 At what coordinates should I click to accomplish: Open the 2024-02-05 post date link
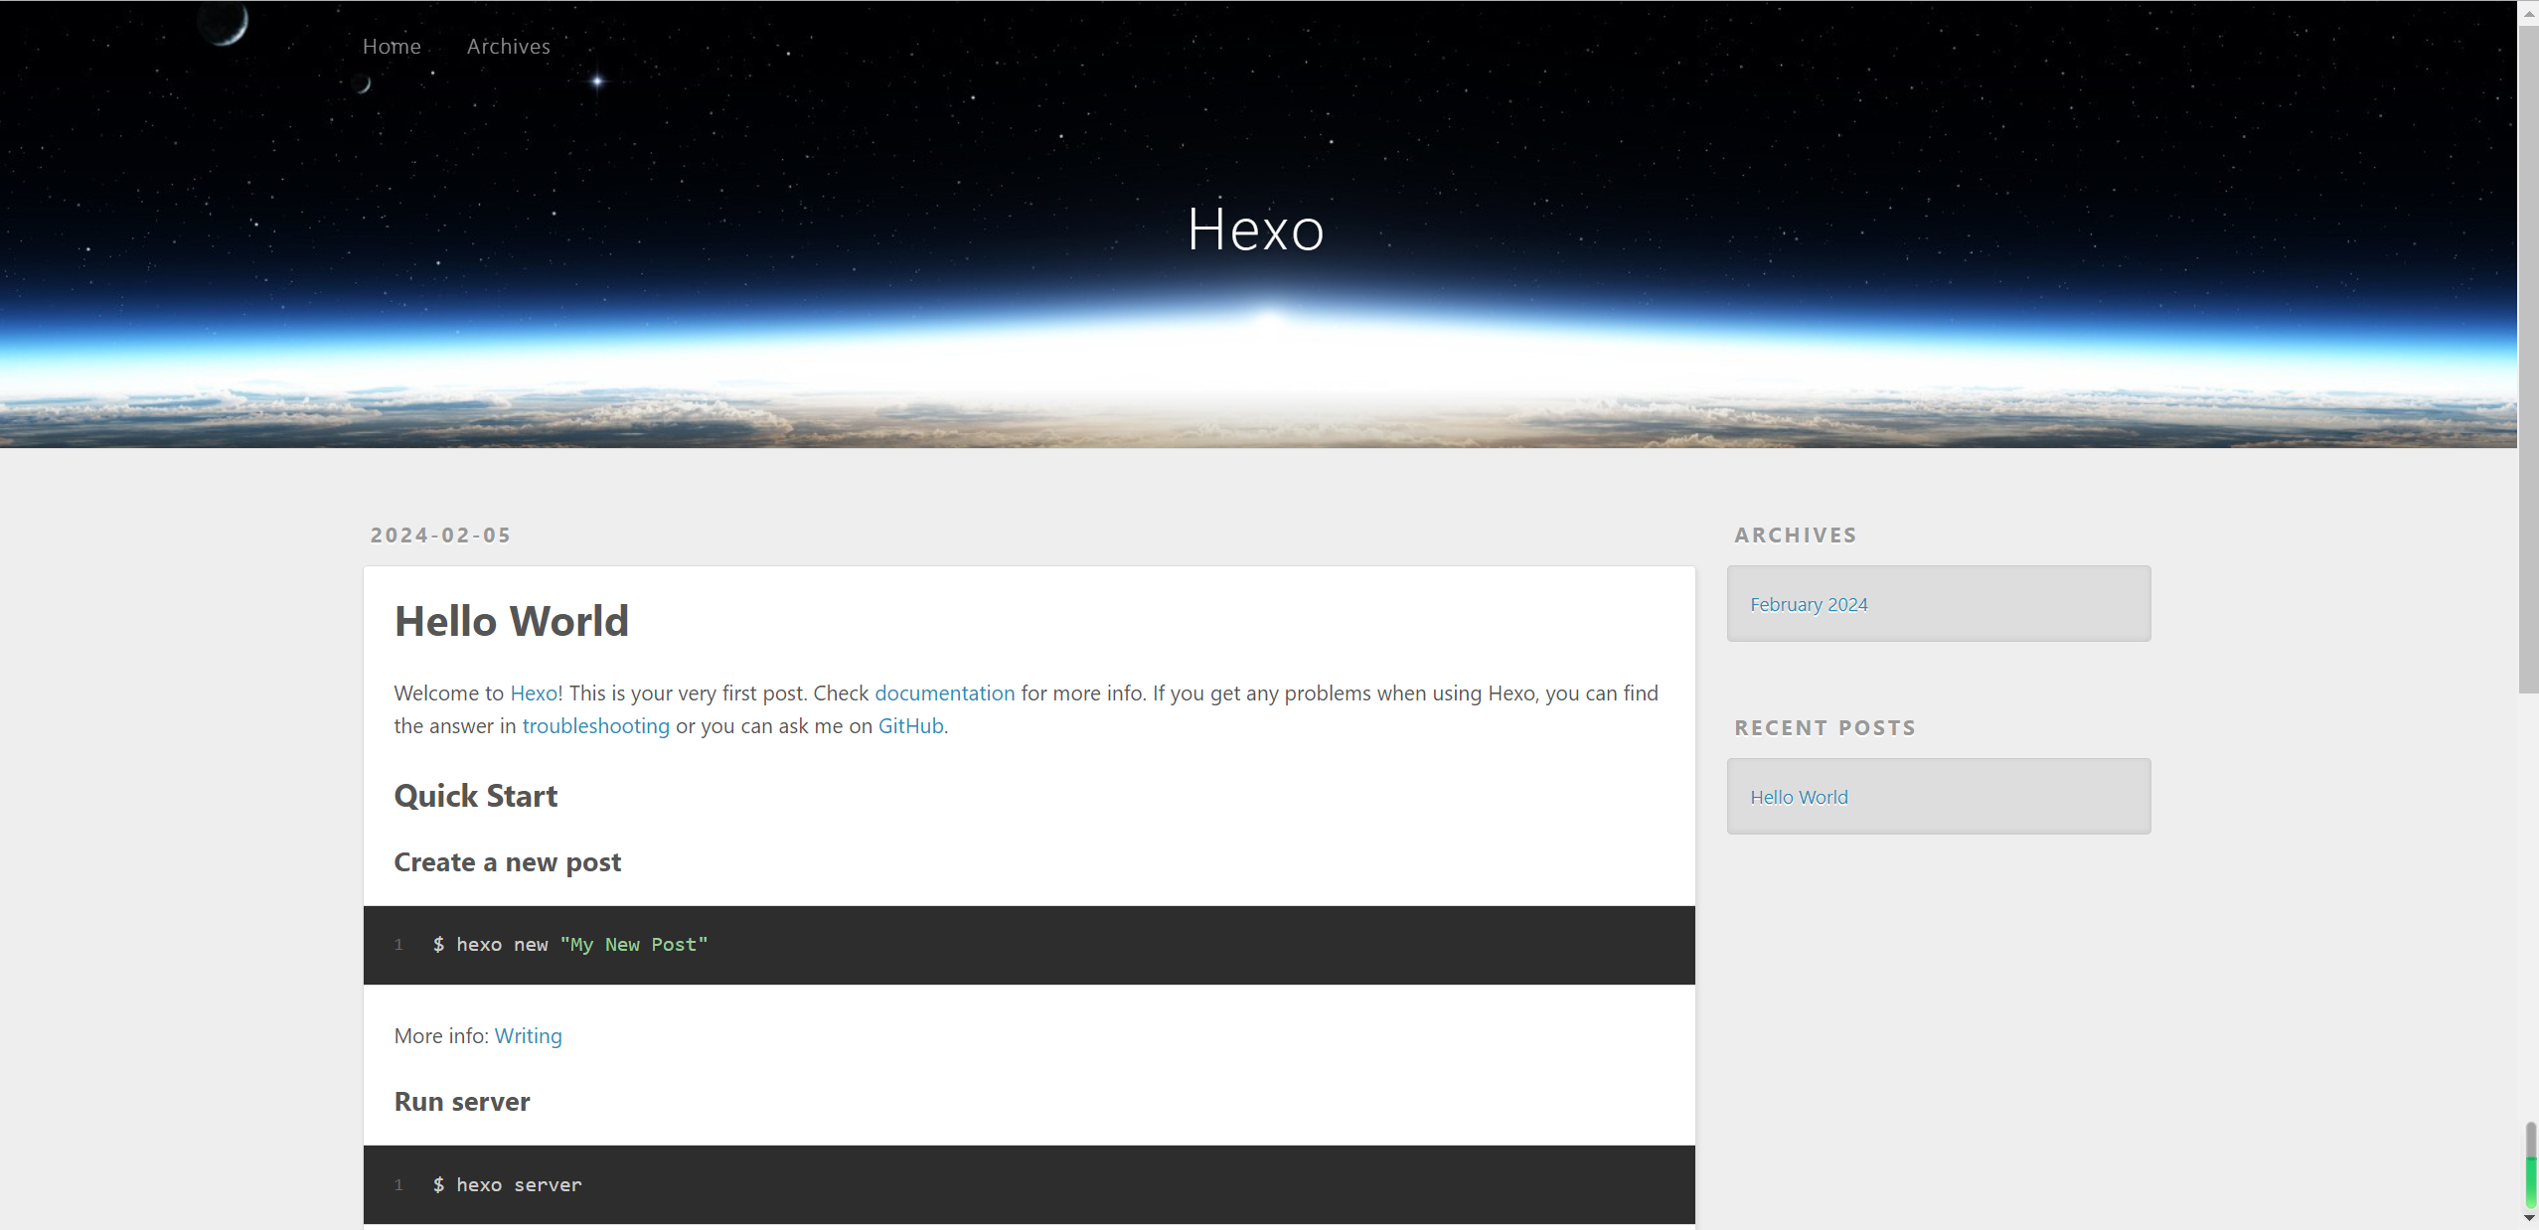pos(440,536)
